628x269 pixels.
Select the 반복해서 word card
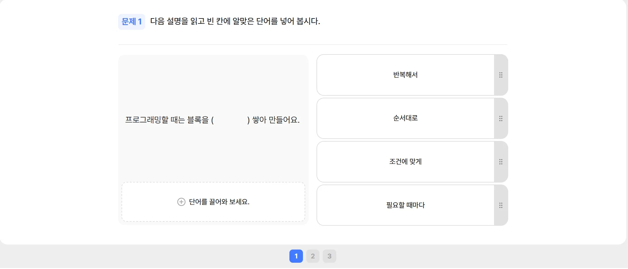405,75
